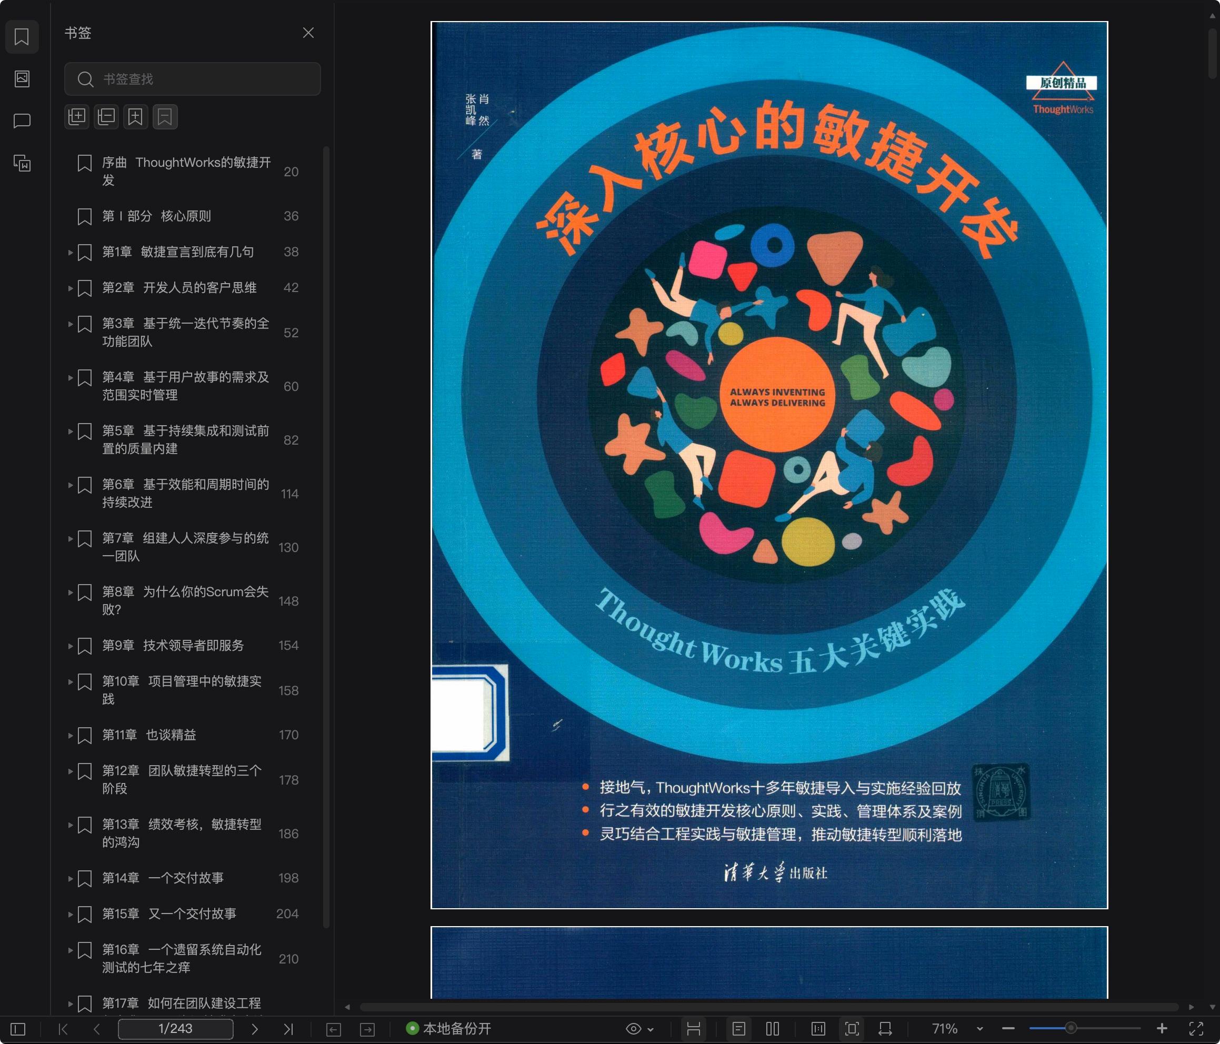Expand the 第3章 bookmark

(x=70, y=324)
